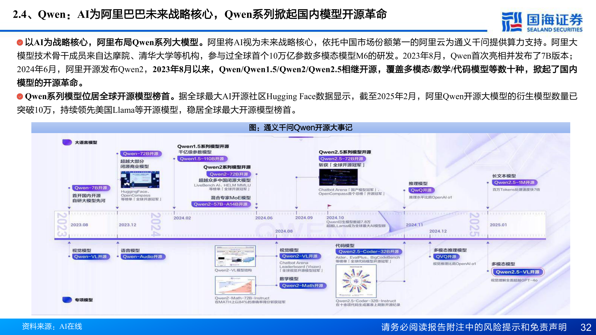Click the Qwen1.5系列模型开源 heading
Viewport: 596px width, 335px height.
tap(203, 146)
